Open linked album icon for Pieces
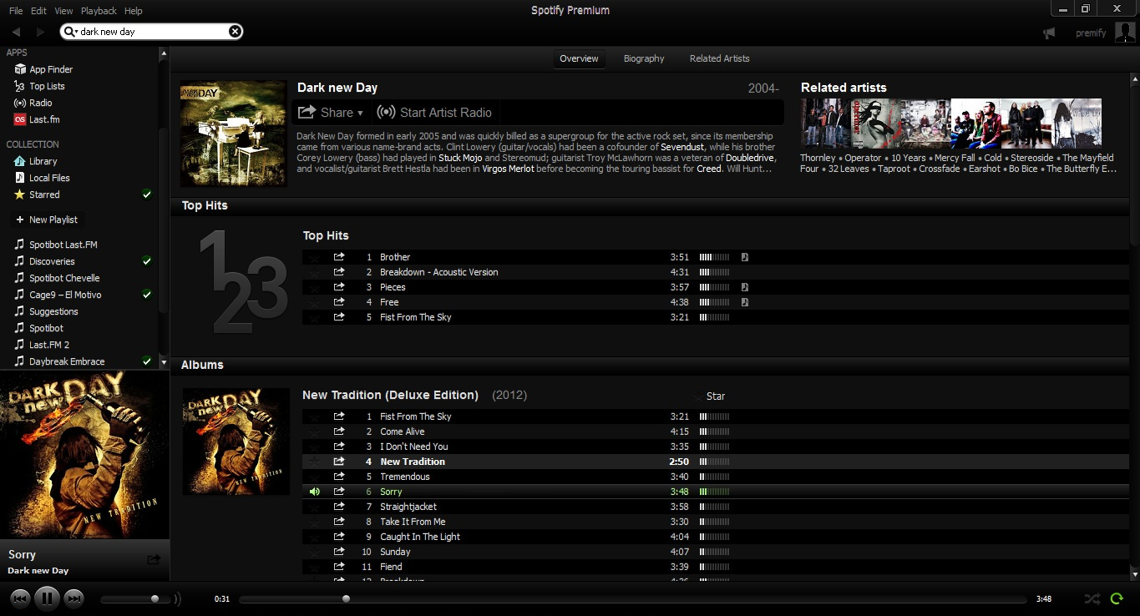 tap(745, 287)
